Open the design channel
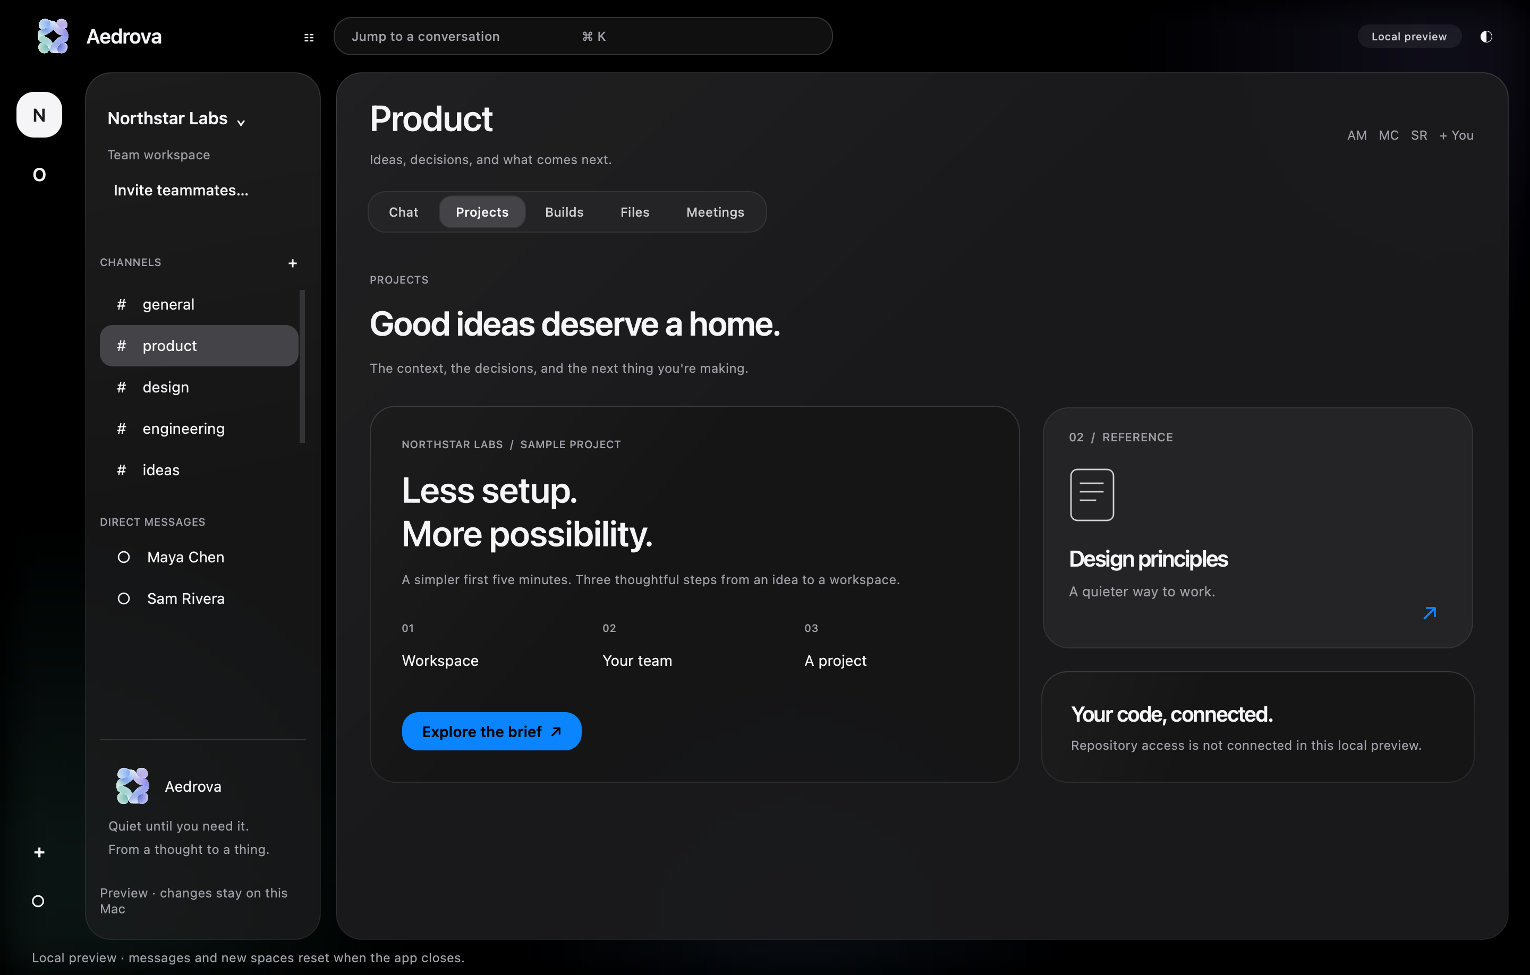1530x975 pixels. 199,388
